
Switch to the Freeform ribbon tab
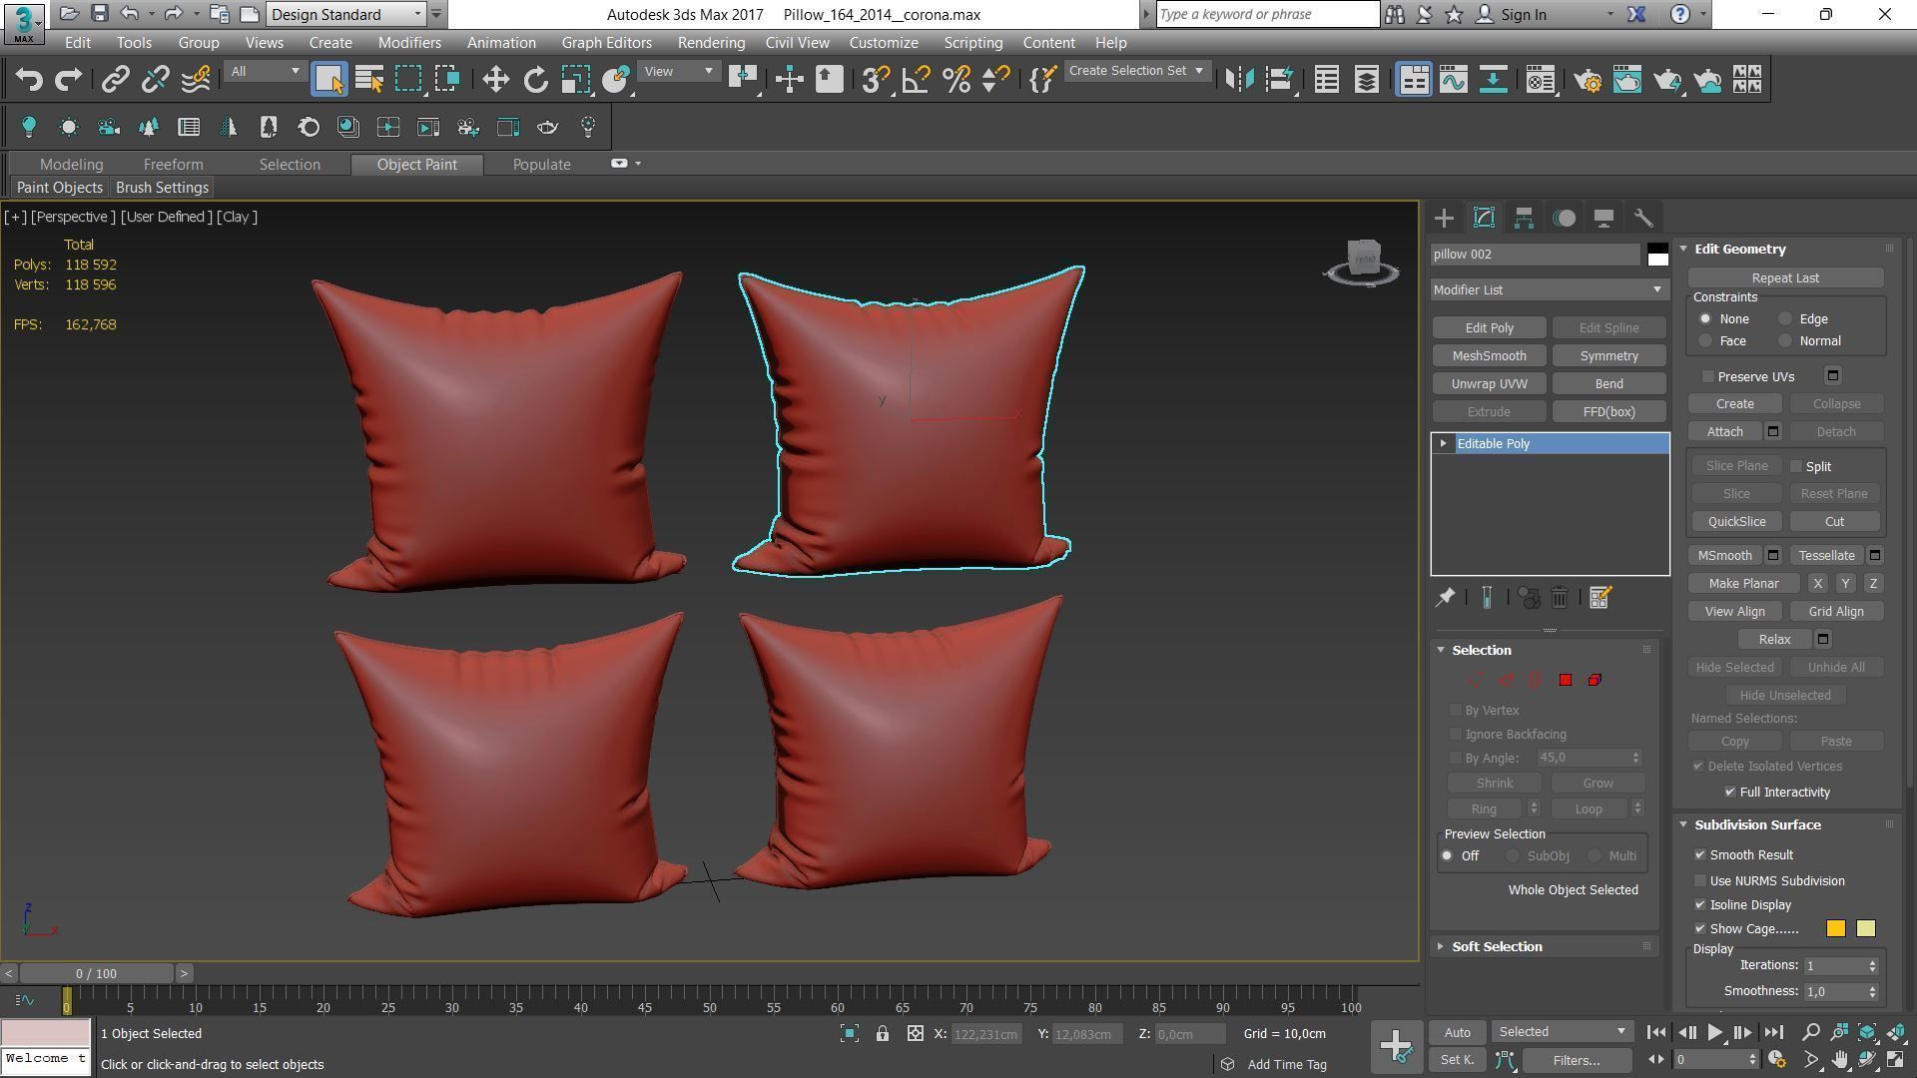click(x=173, y=165)
